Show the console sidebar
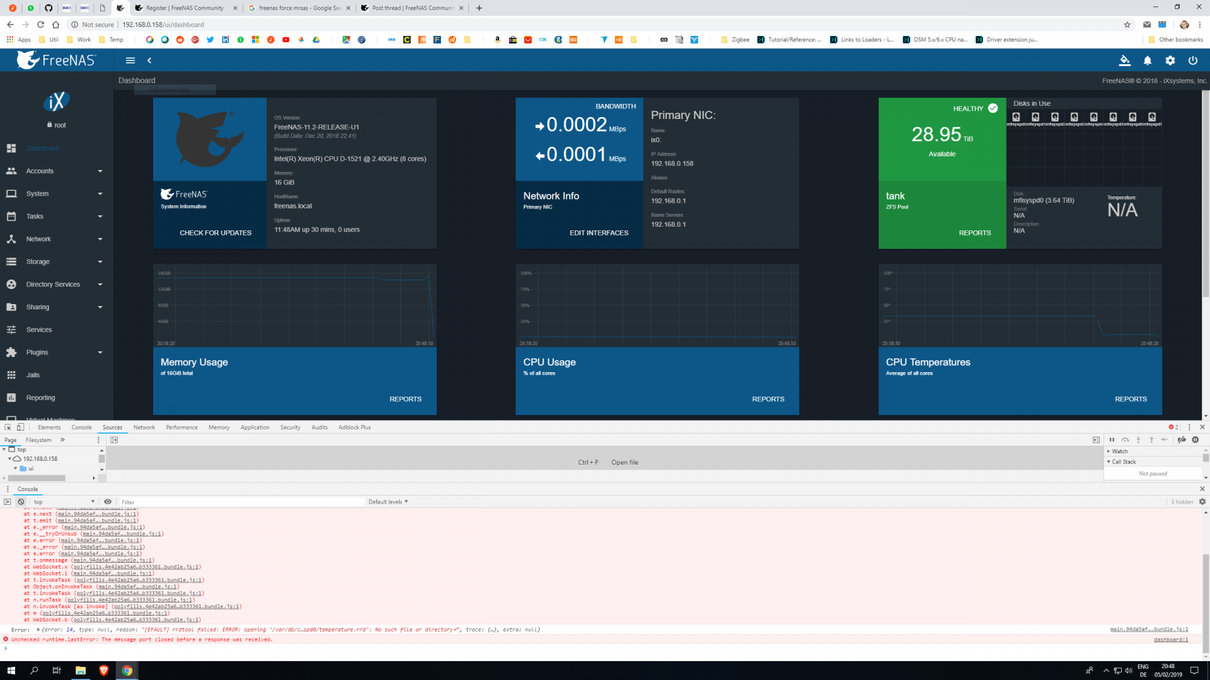 coord(8,502)
